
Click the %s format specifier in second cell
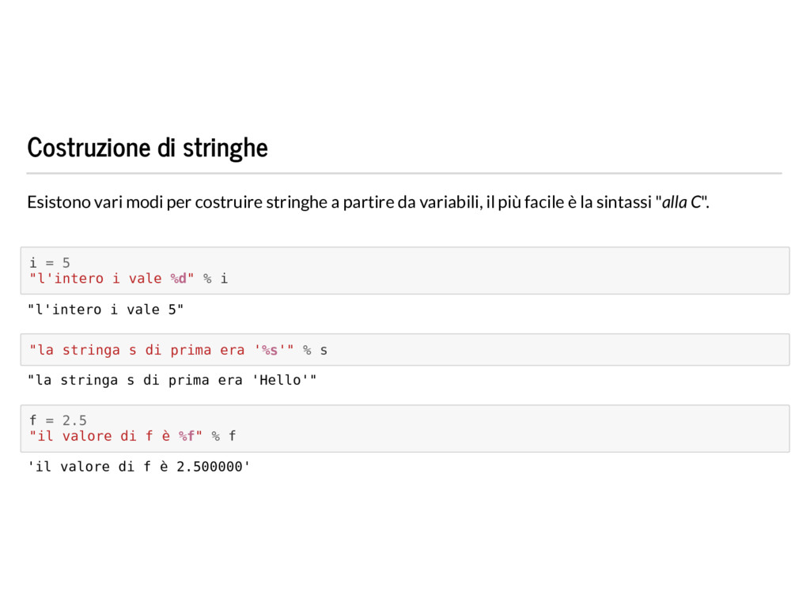pyautogui.click(x=270, y=350)
